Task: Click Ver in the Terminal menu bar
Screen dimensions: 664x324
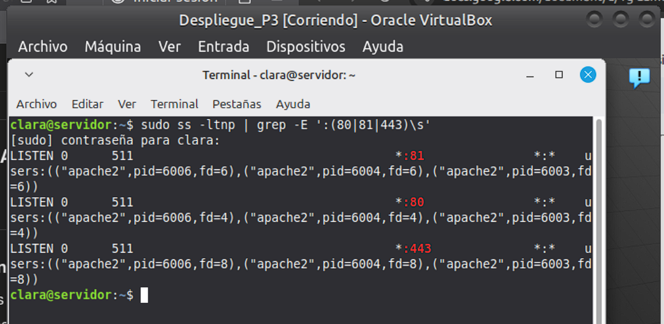Action: pyautogui.click(x=127, y=104)
